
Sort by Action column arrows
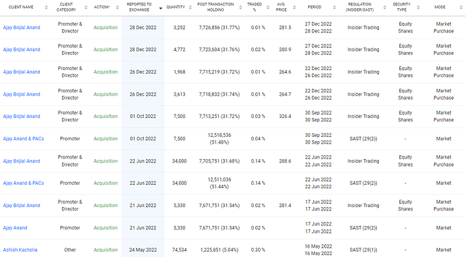[x=117, y=7]
